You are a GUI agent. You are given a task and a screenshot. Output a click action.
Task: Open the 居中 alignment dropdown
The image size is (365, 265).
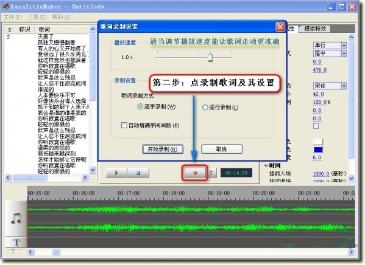330,53
